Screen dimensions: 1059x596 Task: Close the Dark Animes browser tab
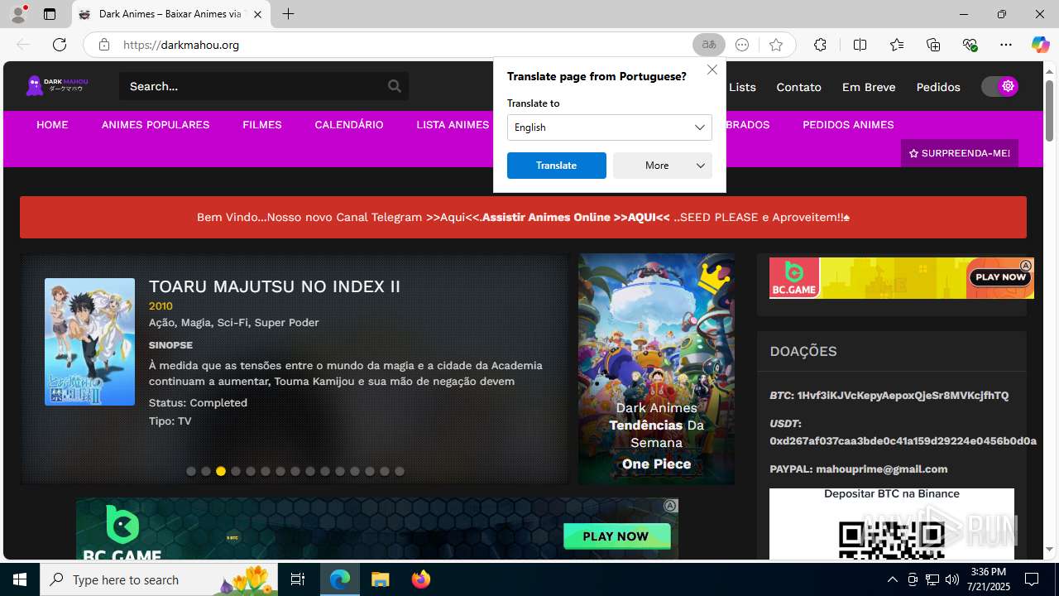click(257, 14)
